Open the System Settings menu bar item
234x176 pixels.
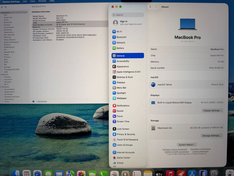point(11,2)
